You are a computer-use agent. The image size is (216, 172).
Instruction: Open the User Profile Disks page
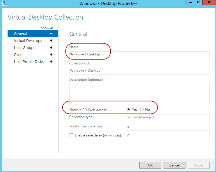(29, 62)
